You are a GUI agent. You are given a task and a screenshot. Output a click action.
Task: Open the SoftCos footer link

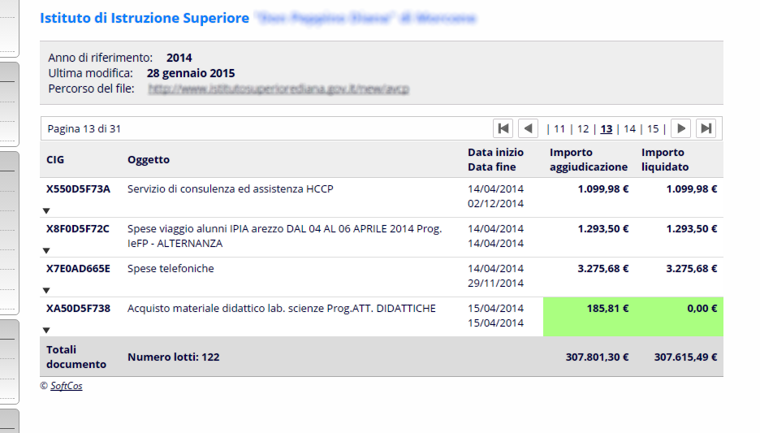point(67,386)
